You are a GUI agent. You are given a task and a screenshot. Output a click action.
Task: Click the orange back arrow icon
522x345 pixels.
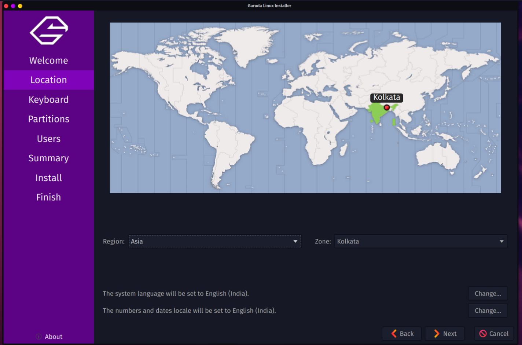coord(394,333)
